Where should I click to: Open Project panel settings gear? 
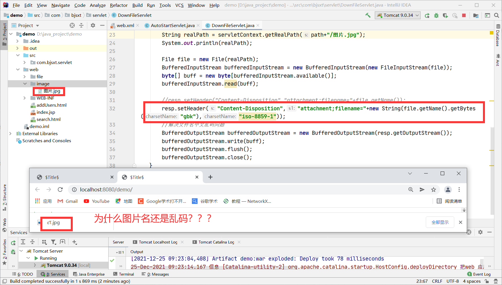point(93,25)
